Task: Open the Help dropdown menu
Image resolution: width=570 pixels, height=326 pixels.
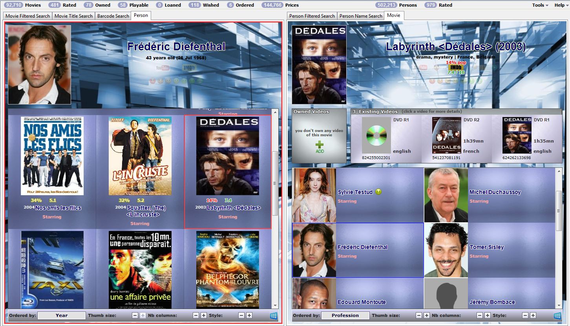Action: pyautogui.click(x=561, y=5)
